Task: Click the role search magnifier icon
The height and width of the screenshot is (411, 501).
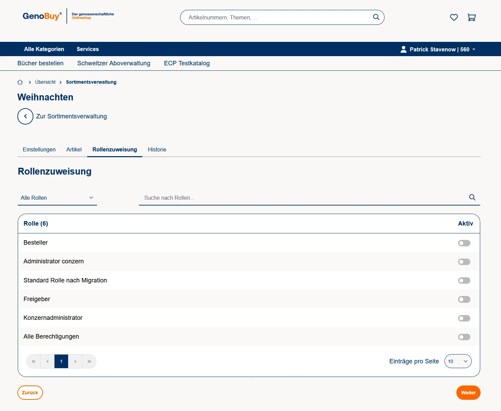Action: [472, 197]
